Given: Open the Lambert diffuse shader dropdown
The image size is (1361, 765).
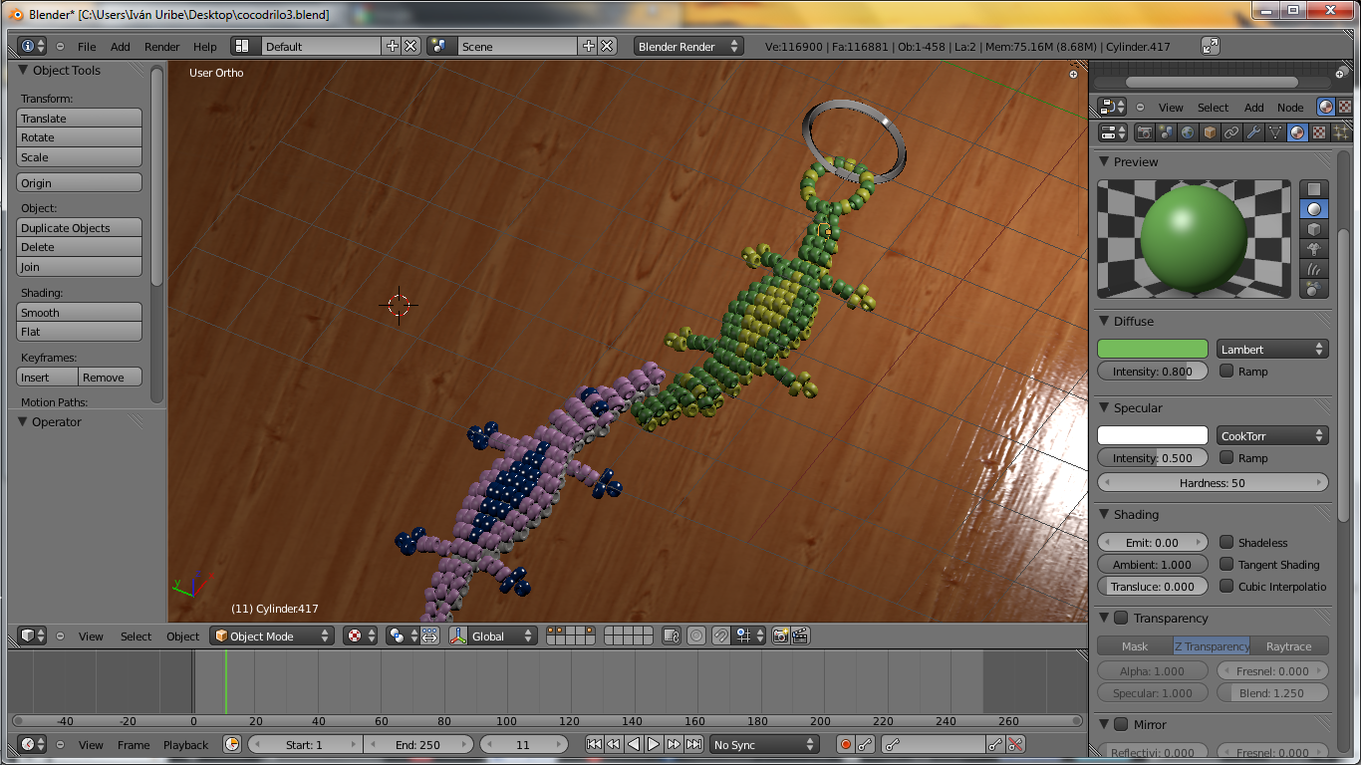Looking at the screenshot, I should click(x=1271, y=349).
